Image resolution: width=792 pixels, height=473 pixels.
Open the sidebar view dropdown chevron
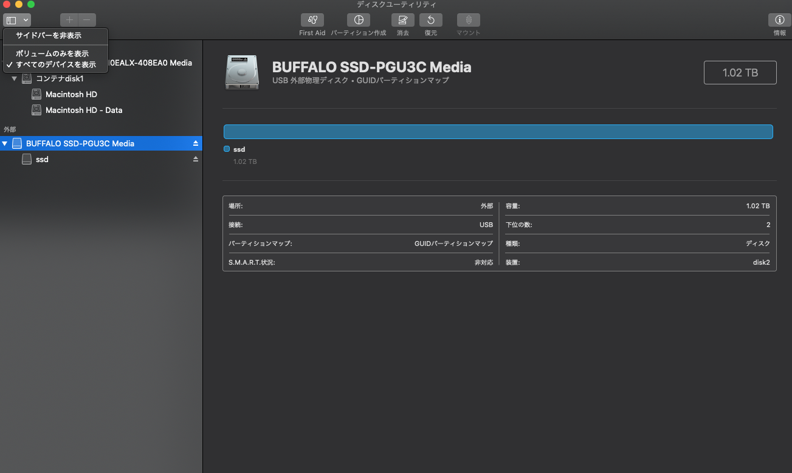point(26,20)
